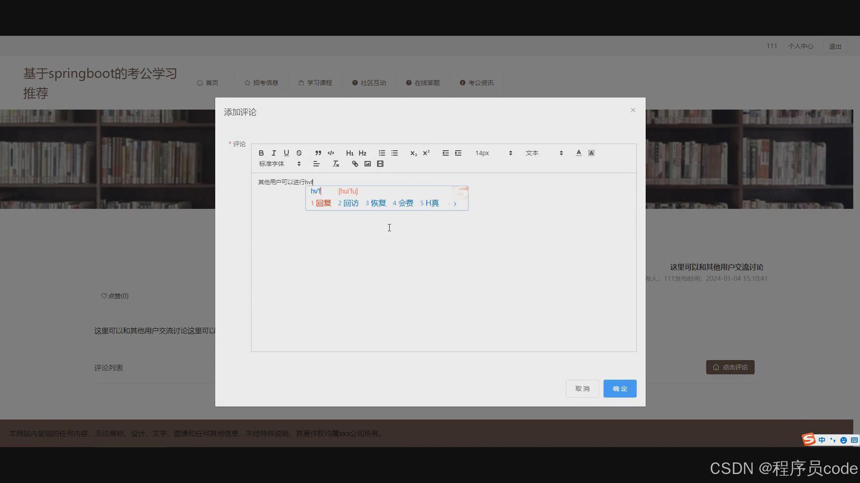
Task: Insert a blockquote
Action: tap(318, 153)
